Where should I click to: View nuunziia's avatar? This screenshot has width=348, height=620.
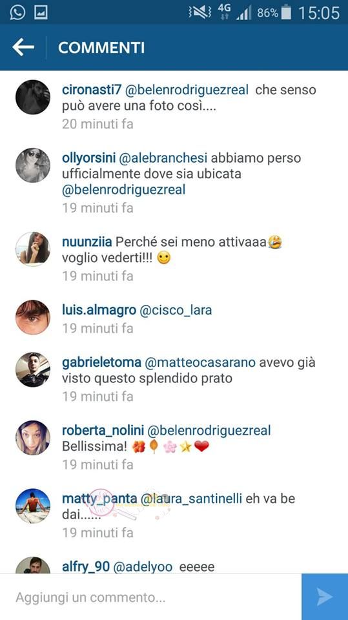(x=33, y=249)
